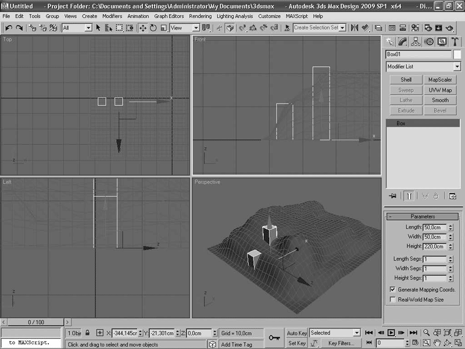Disable Generate Mapping Coords checkbox
This screenshot has width=465, height=349.
tap(392, 289)
